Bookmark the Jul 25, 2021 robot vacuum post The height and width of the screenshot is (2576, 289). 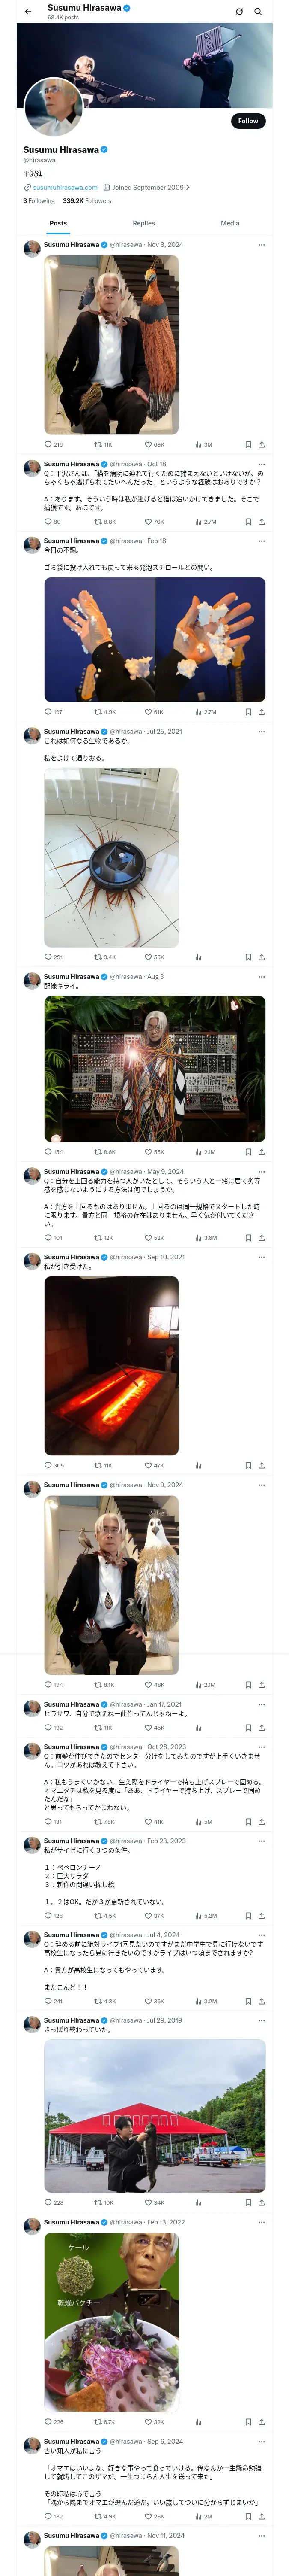coord(248,957)
